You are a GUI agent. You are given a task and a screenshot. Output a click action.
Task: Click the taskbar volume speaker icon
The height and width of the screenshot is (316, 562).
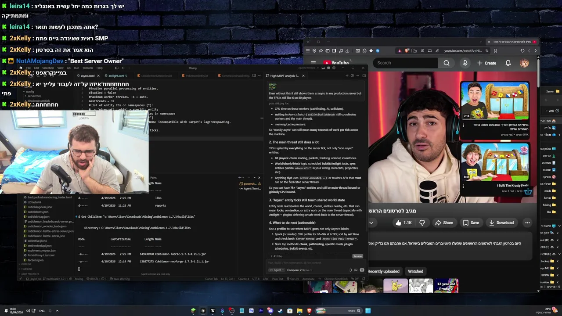pyautogui.click(x=28, y=311)
